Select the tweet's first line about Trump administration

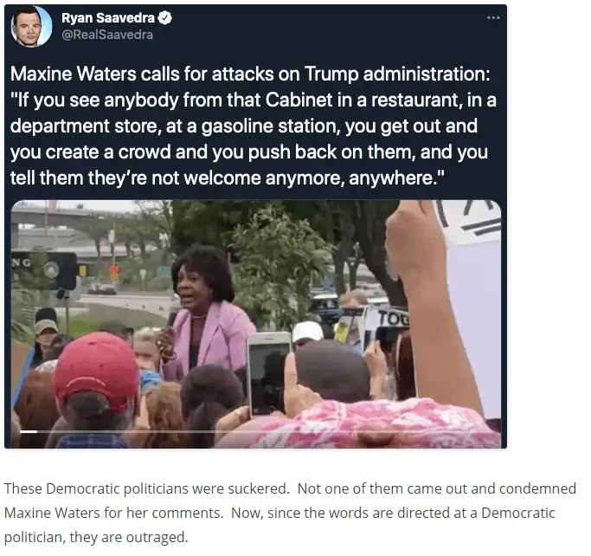[x=250, y=74]
